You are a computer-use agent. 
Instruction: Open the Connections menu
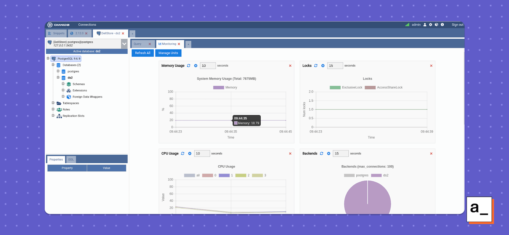coord(87,25)
